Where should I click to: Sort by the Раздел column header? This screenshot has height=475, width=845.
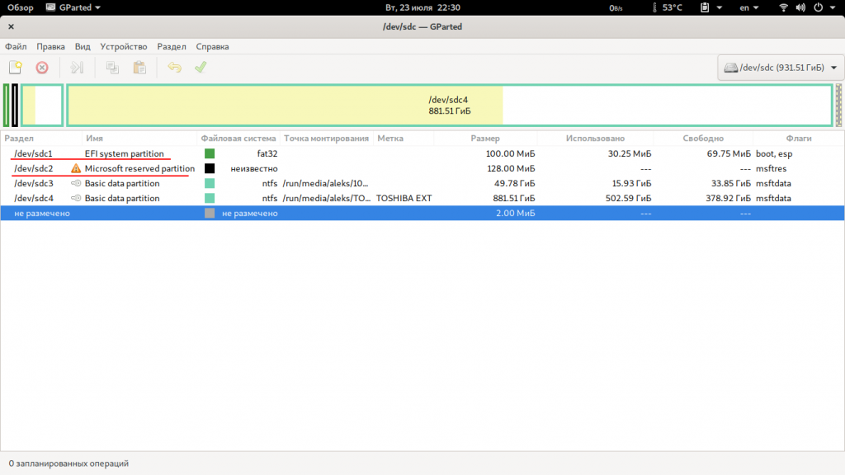[41, 139]
